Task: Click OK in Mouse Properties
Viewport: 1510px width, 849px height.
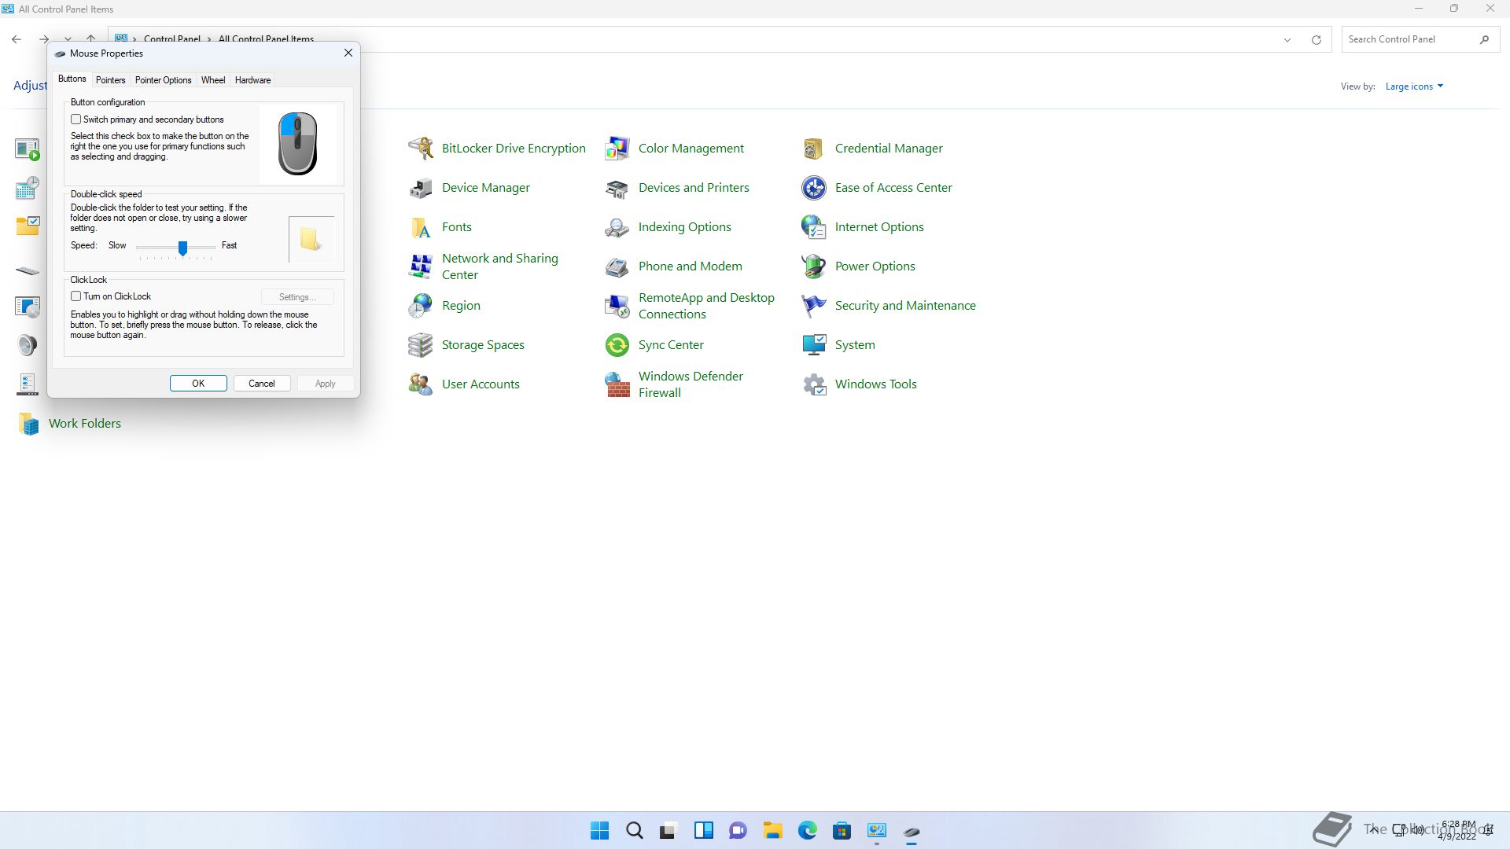Action: click(x=198, y=384)
